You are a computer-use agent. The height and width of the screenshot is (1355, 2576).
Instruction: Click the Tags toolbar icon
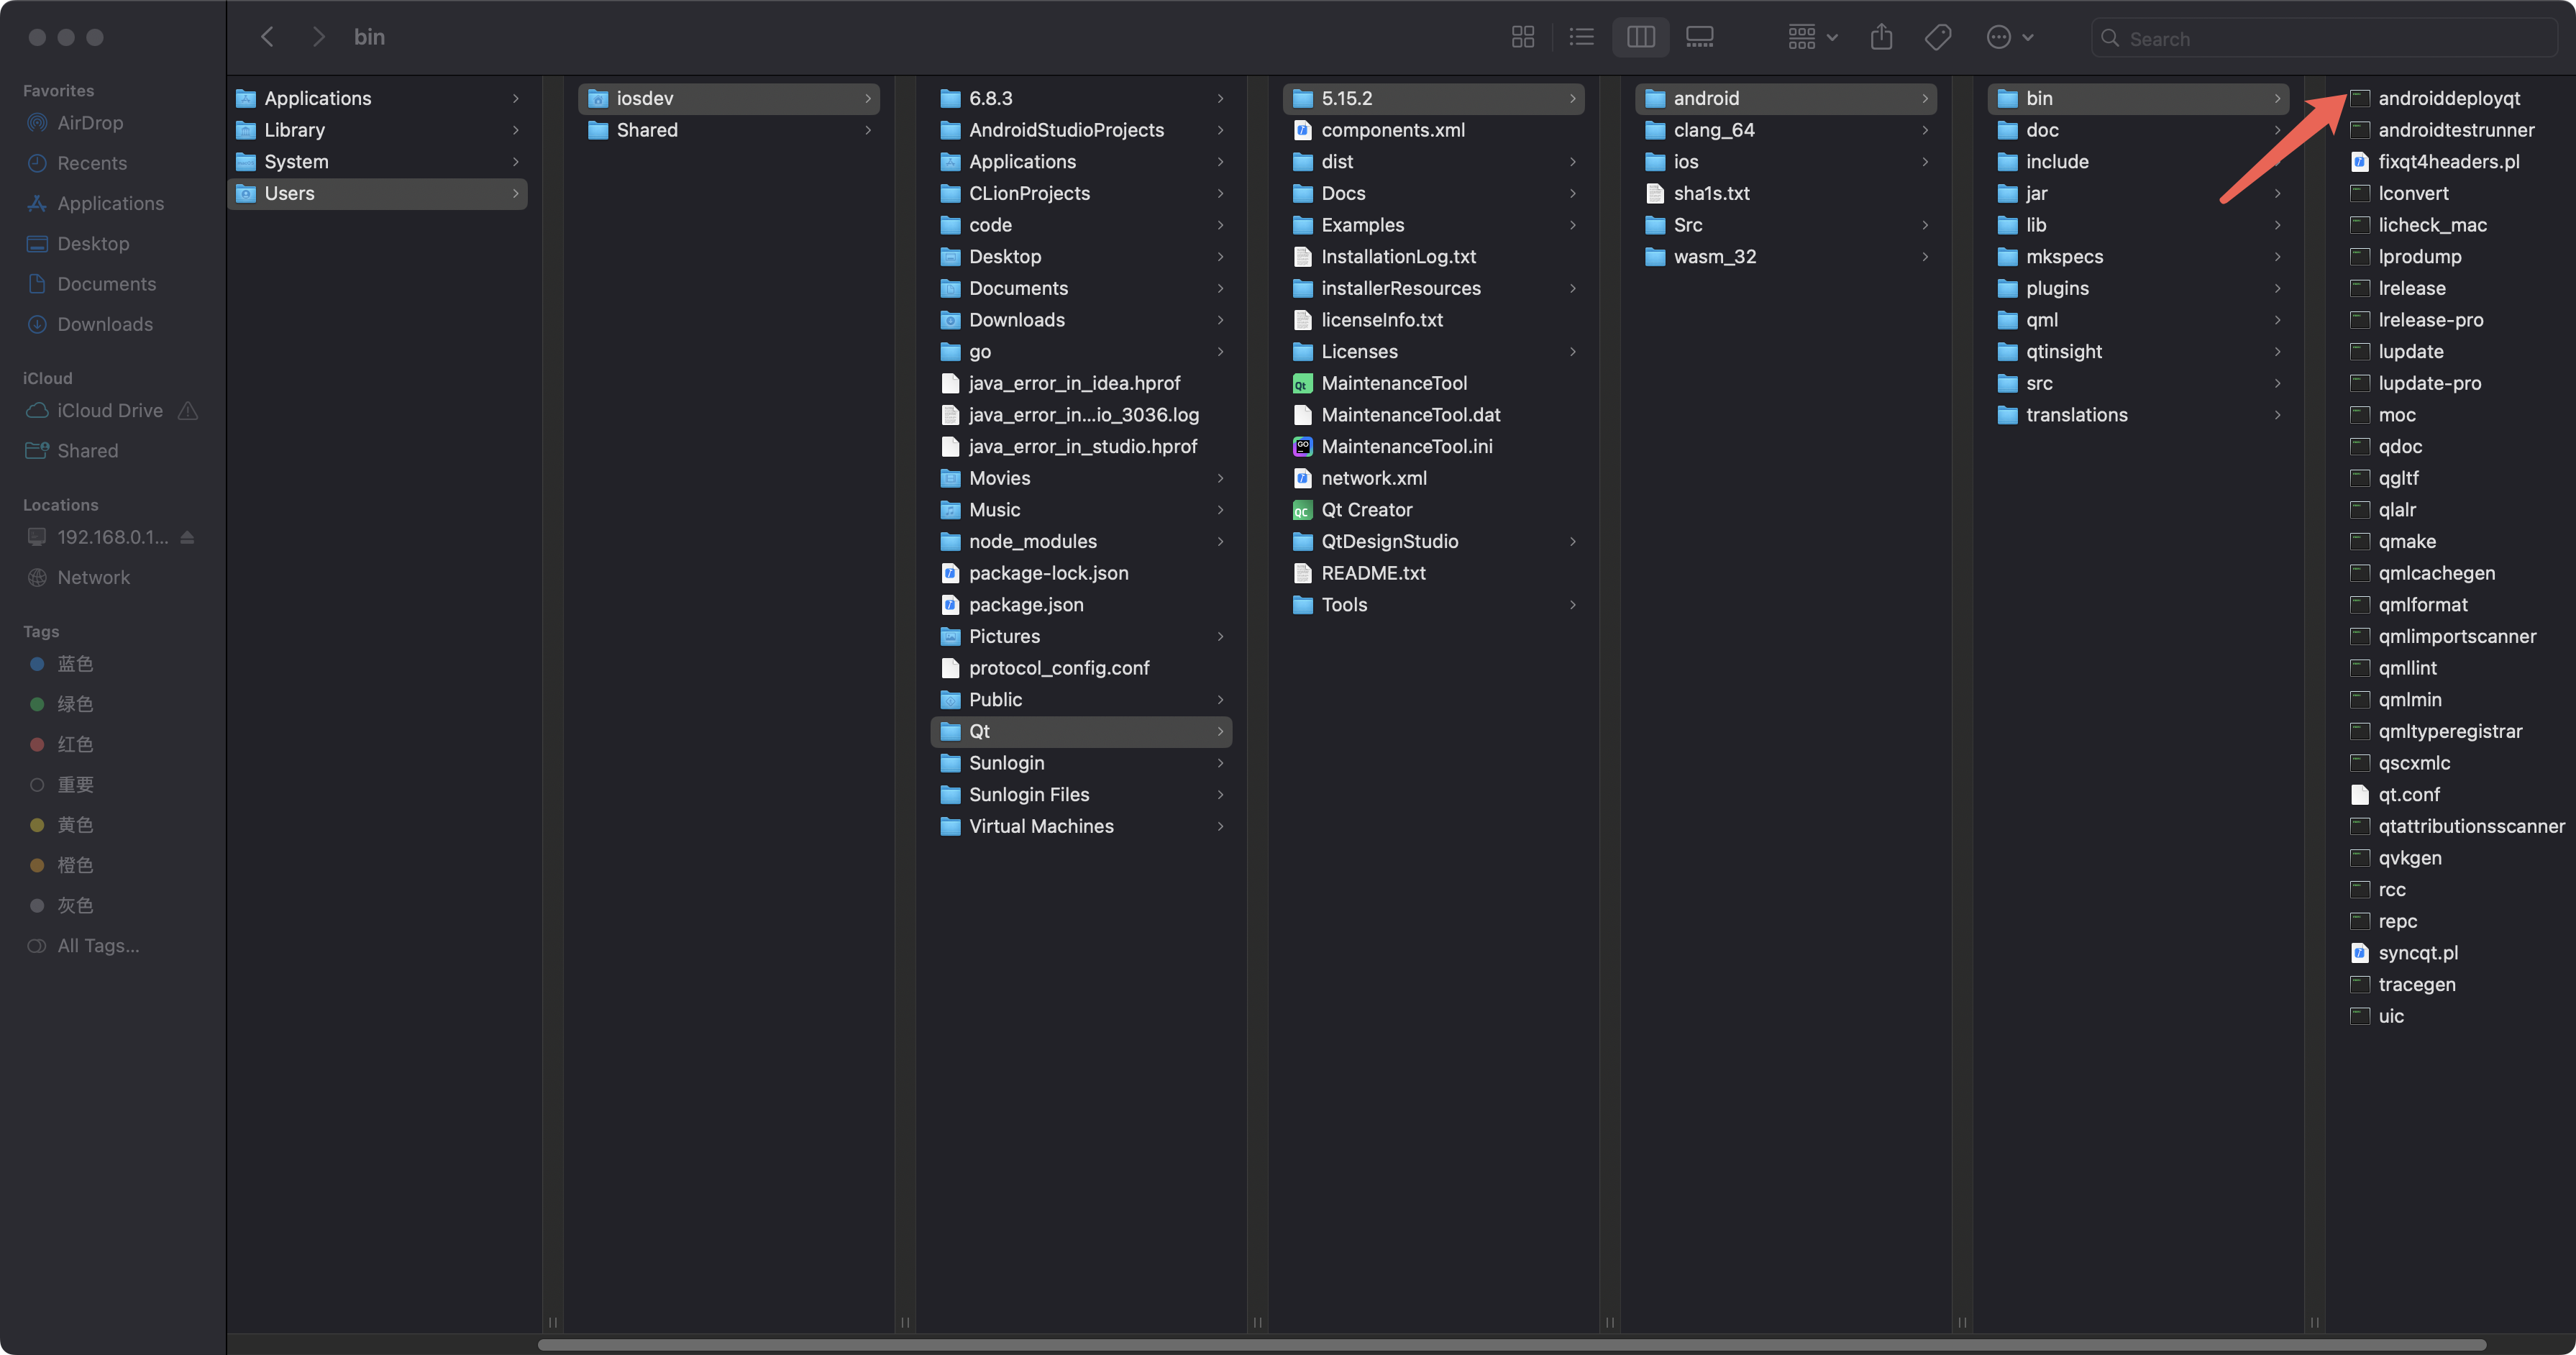[1937, 38]
